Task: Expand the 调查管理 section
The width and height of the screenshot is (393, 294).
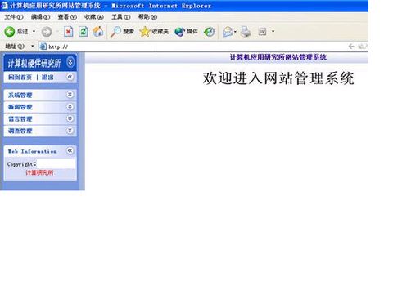Action: point(70,131)
